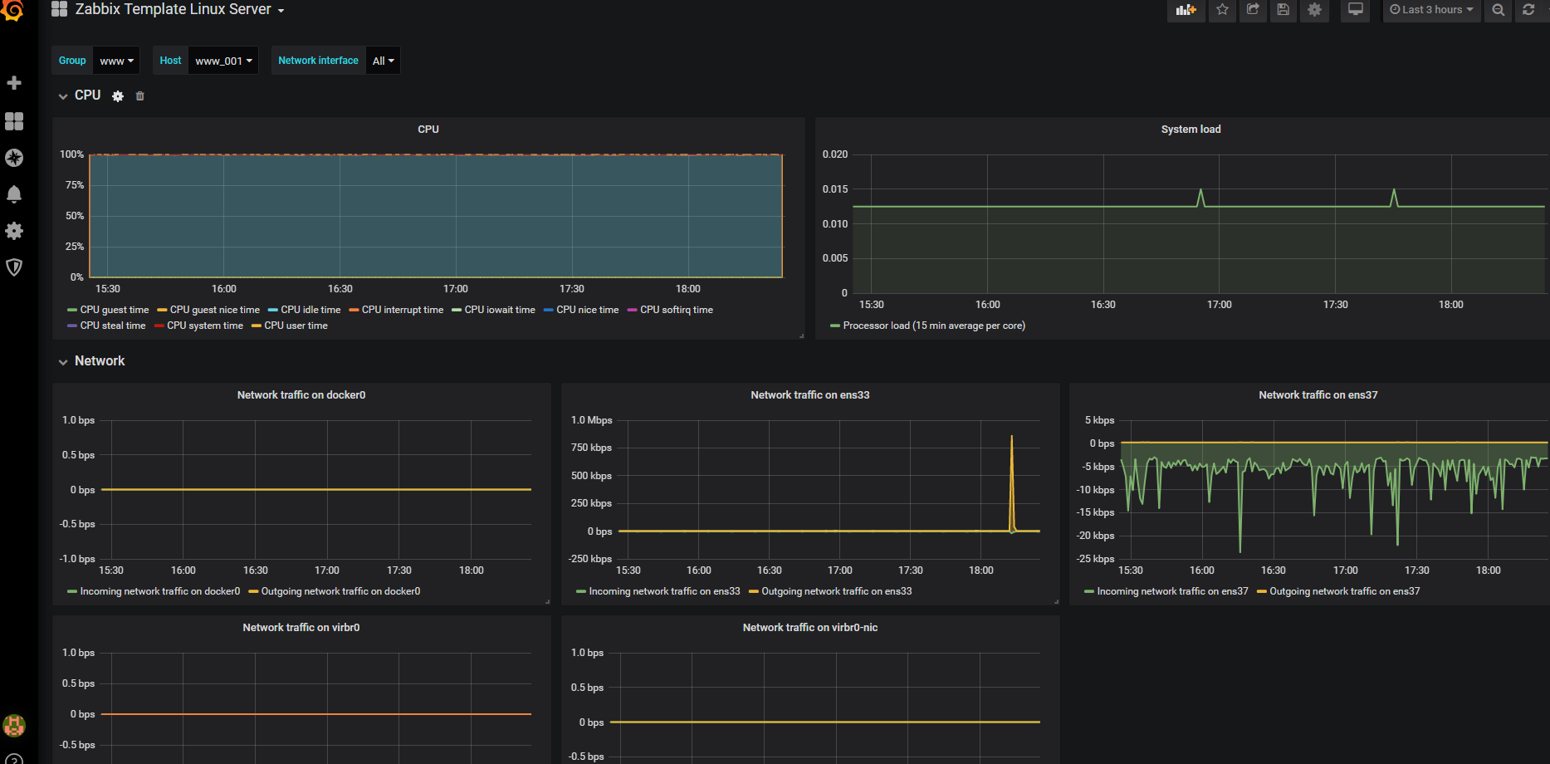1550x764 pixels.
Task: Open the Grafana logo home menu
Action: tap(13, 10)
